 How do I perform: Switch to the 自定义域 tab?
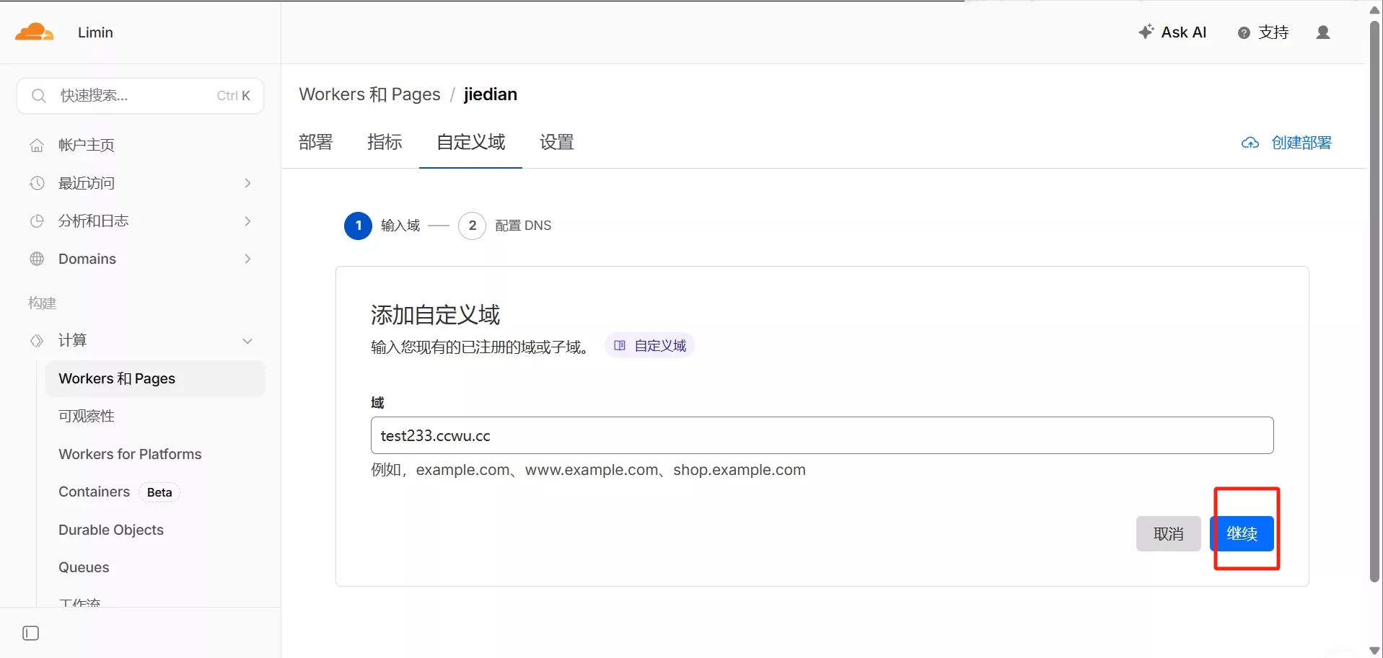(x=470, y=142)
